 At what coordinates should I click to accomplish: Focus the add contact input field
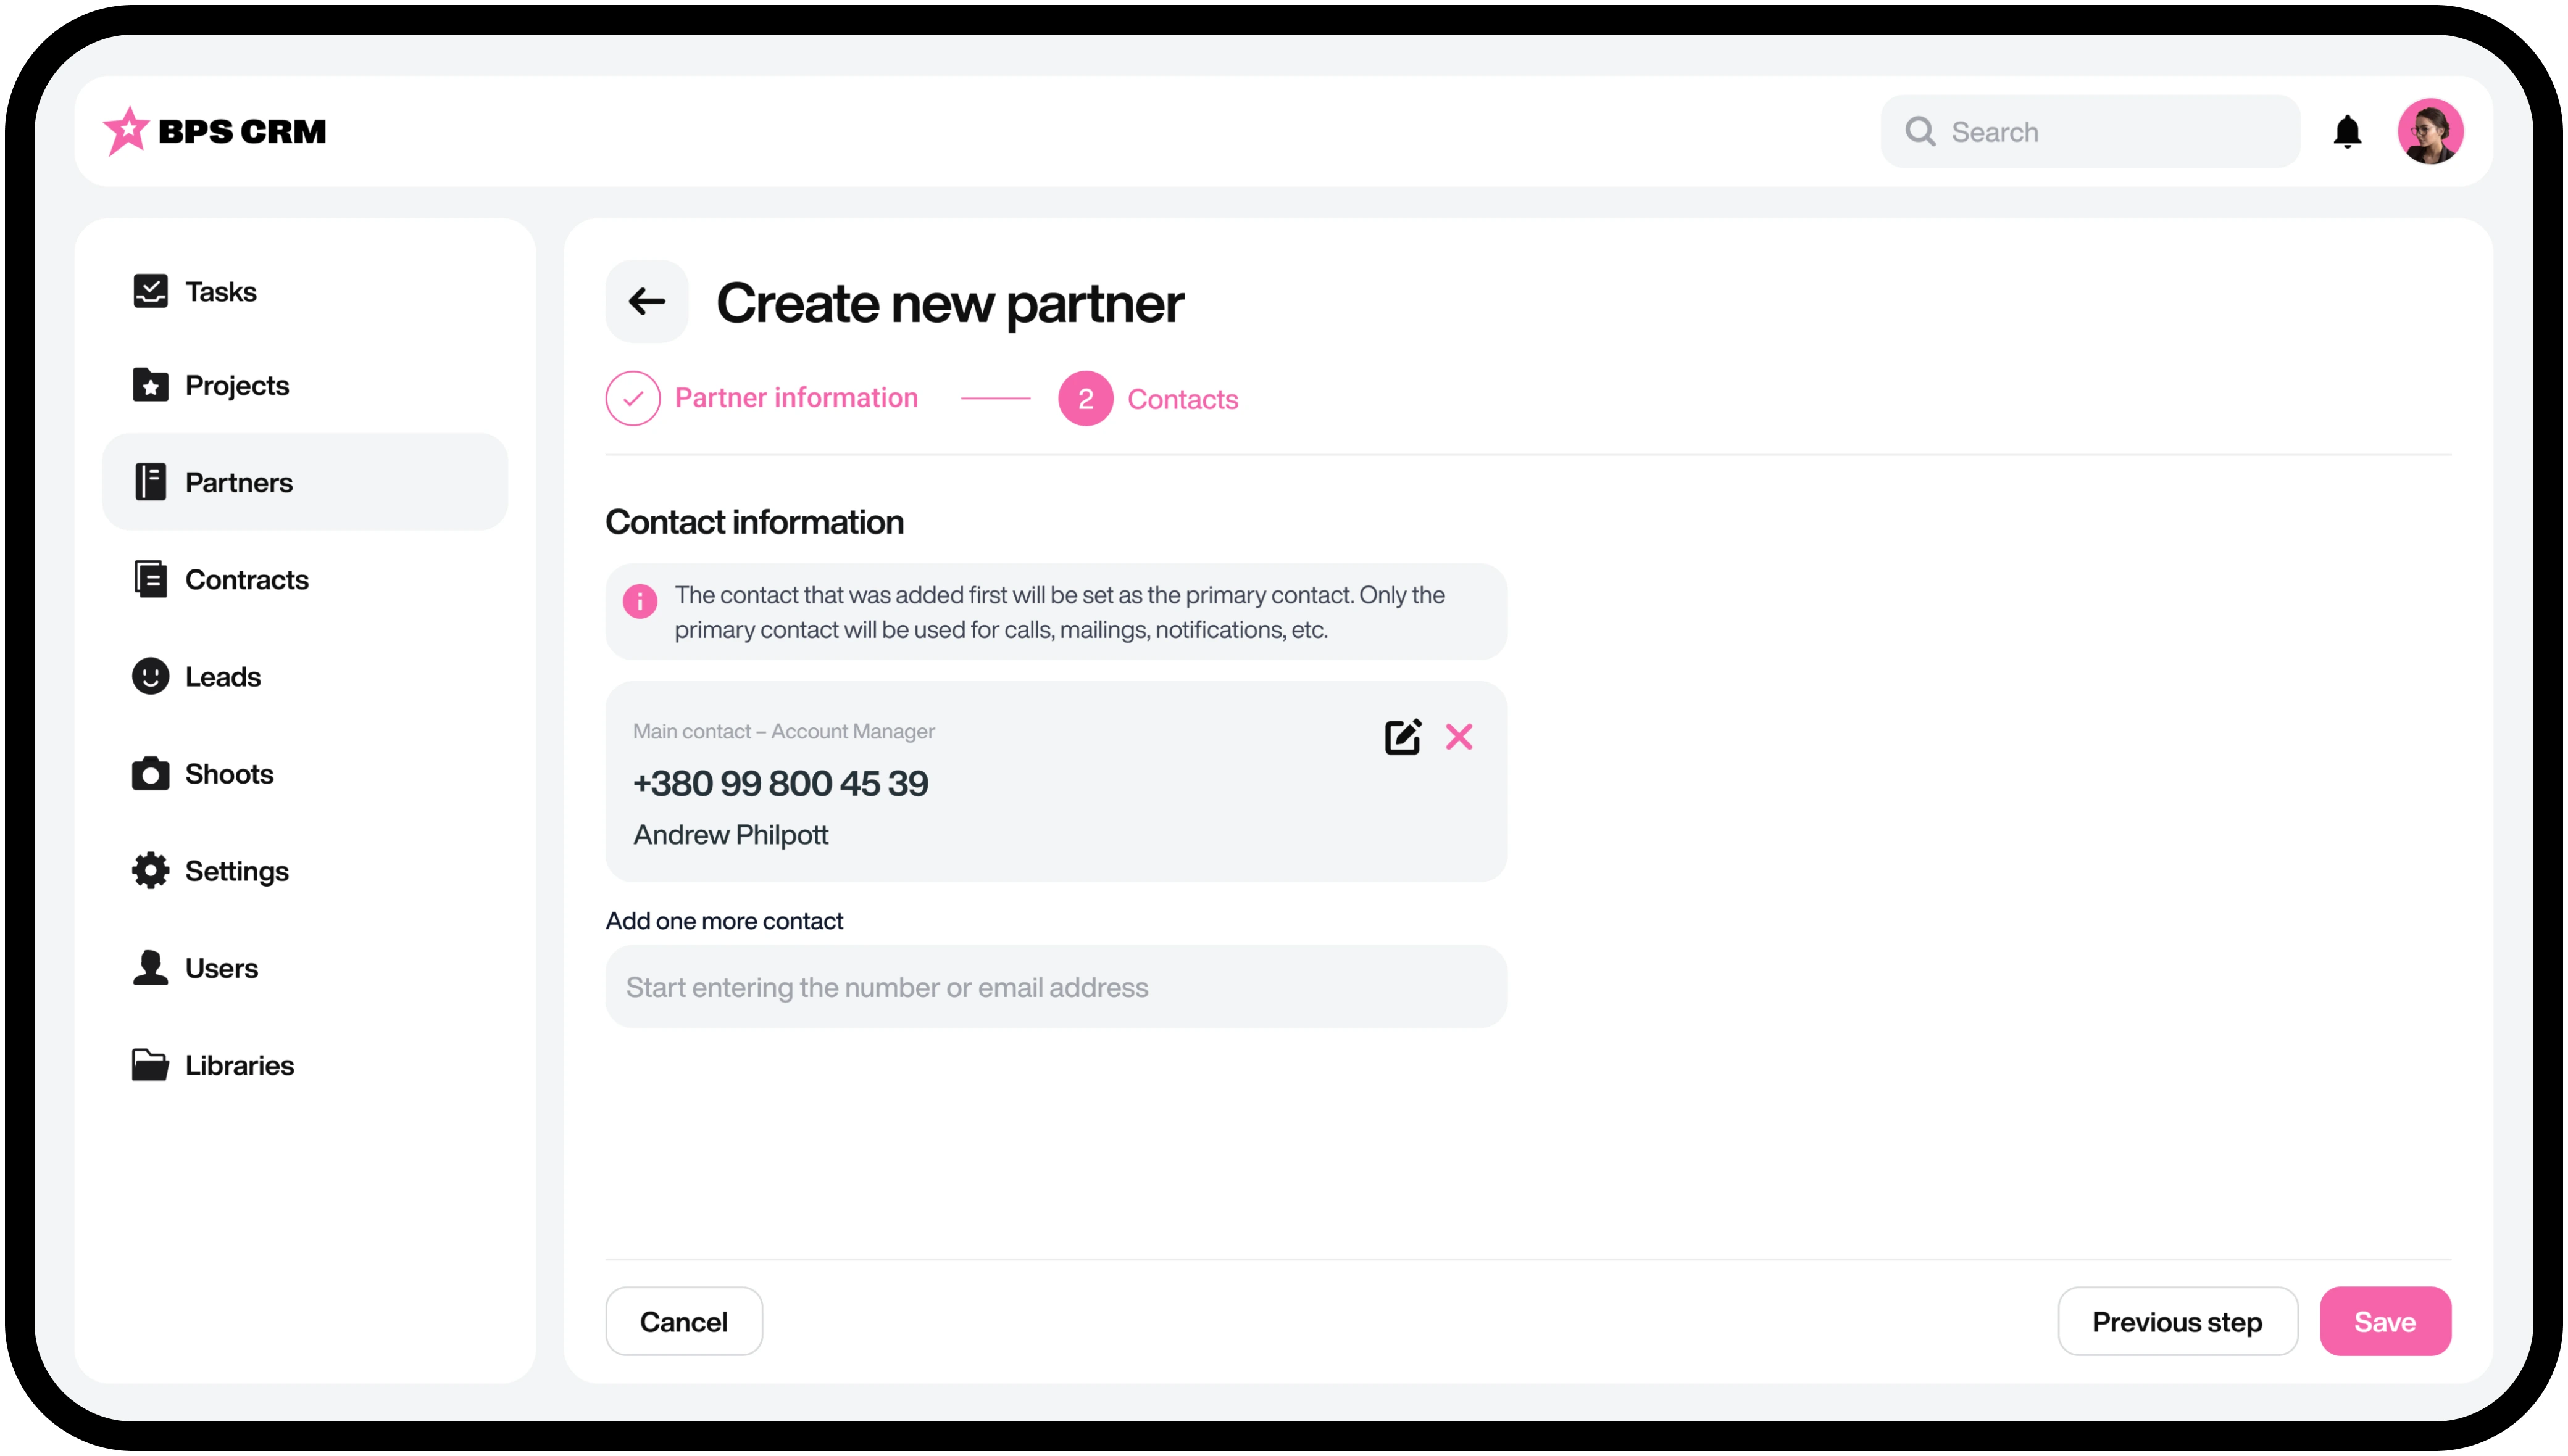click(x=1056, y=987)
